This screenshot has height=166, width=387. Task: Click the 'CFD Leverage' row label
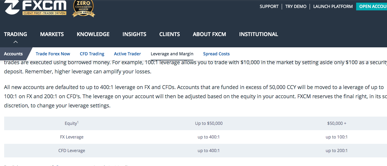tap(71, 151)
